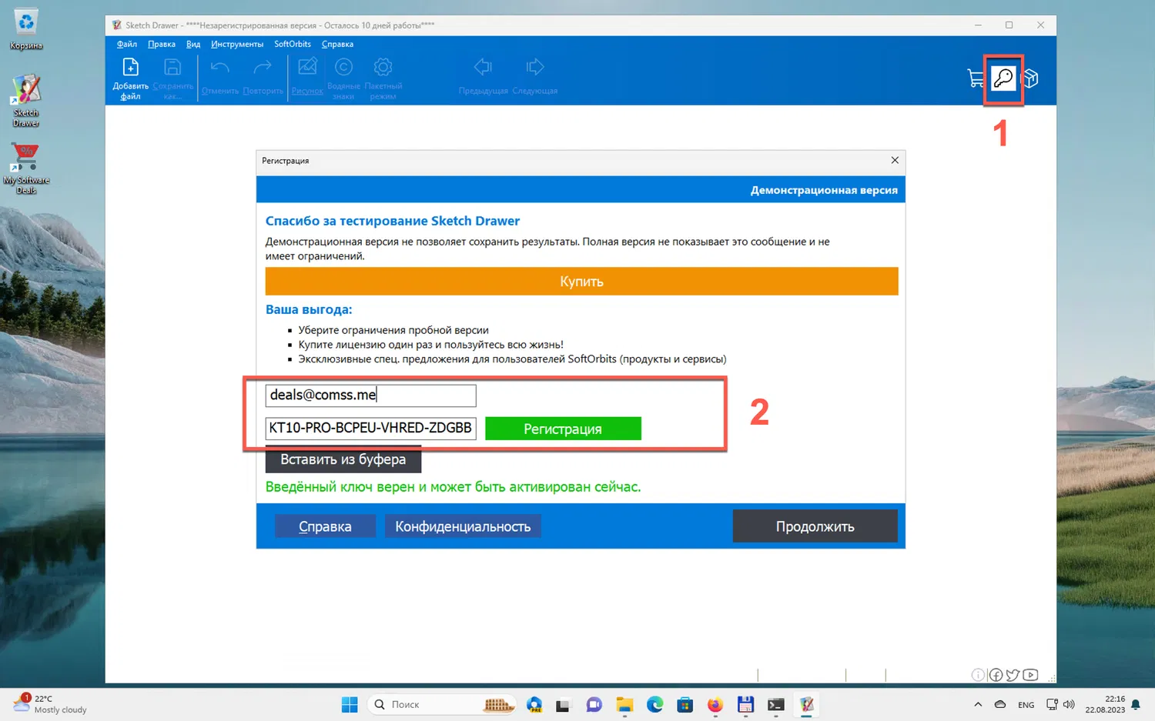Click the ENG language indicator
Screen dimensions: 1155x721
click(x=1026, y=704)
